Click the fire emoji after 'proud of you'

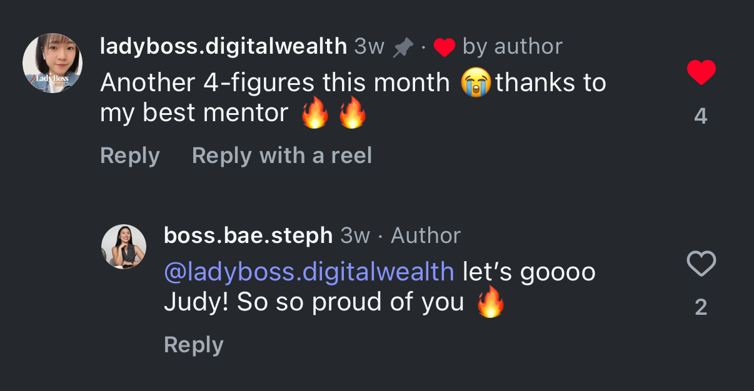[x=490, y=303]
